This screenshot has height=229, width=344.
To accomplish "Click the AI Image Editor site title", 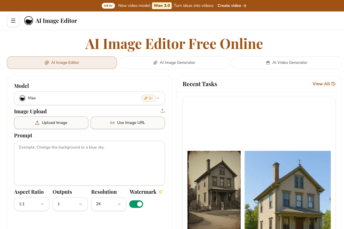I will (56, 21).
